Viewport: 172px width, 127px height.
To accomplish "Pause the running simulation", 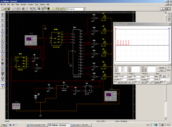I will click(x=163, y=9).
